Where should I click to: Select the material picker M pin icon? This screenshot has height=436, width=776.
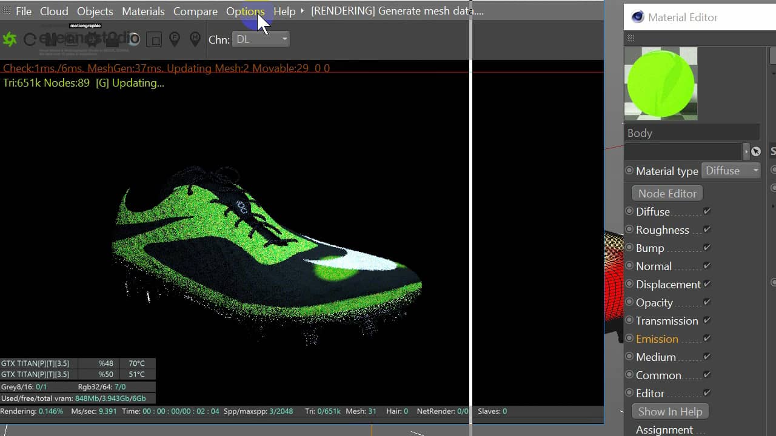195,39
